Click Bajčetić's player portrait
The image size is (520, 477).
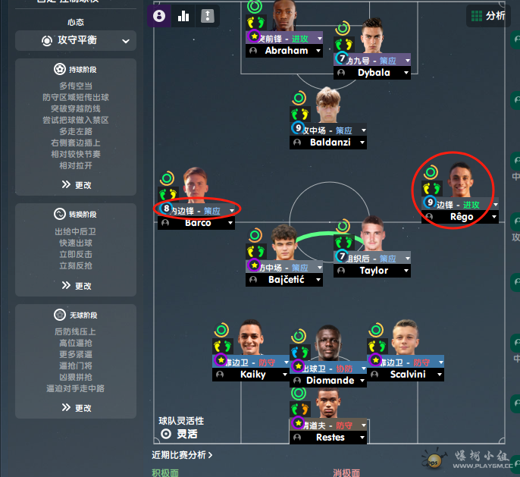(x=283, y=242)
